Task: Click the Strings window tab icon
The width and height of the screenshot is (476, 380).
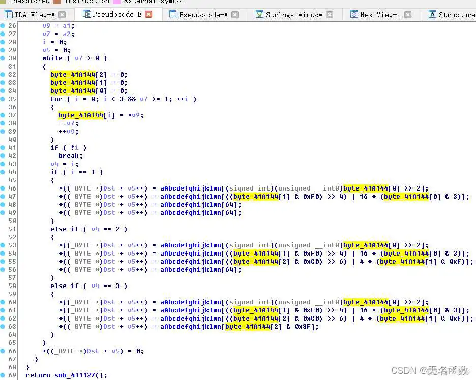Action: click(259, 15)
